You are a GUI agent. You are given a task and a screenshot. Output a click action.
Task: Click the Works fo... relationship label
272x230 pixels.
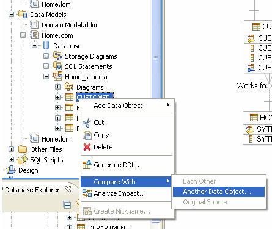(x=252, y=85)
